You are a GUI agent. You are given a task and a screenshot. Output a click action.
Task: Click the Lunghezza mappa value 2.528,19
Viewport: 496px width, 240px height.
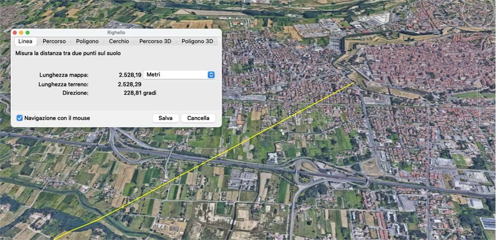click(x=130, y=75)
